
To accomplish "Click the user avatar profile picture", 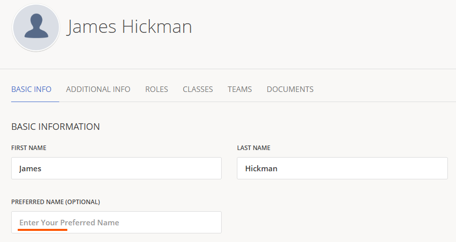I will (36, 28).
